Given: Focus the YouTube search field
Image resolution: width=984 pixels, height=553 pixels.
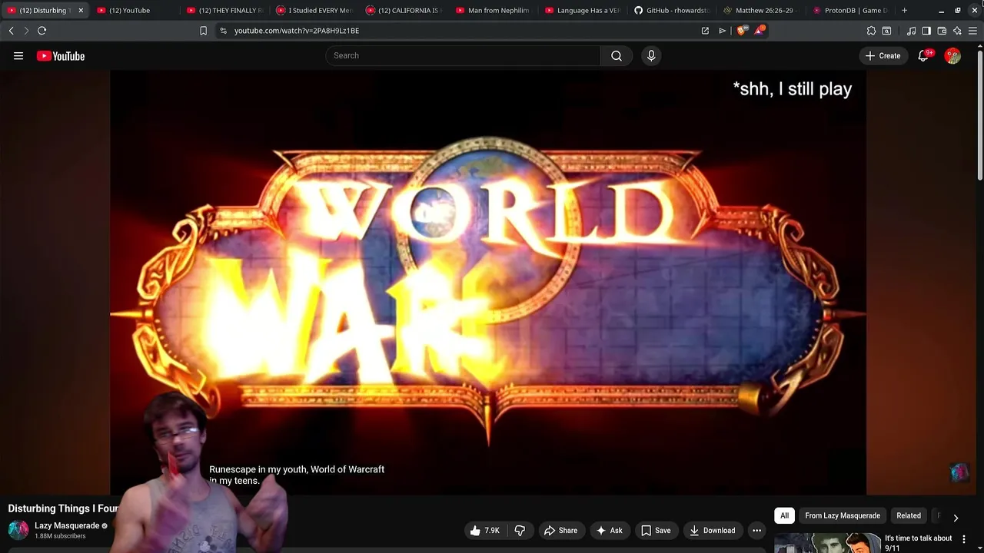Looking at the screenshot, I should coord(463,55).
